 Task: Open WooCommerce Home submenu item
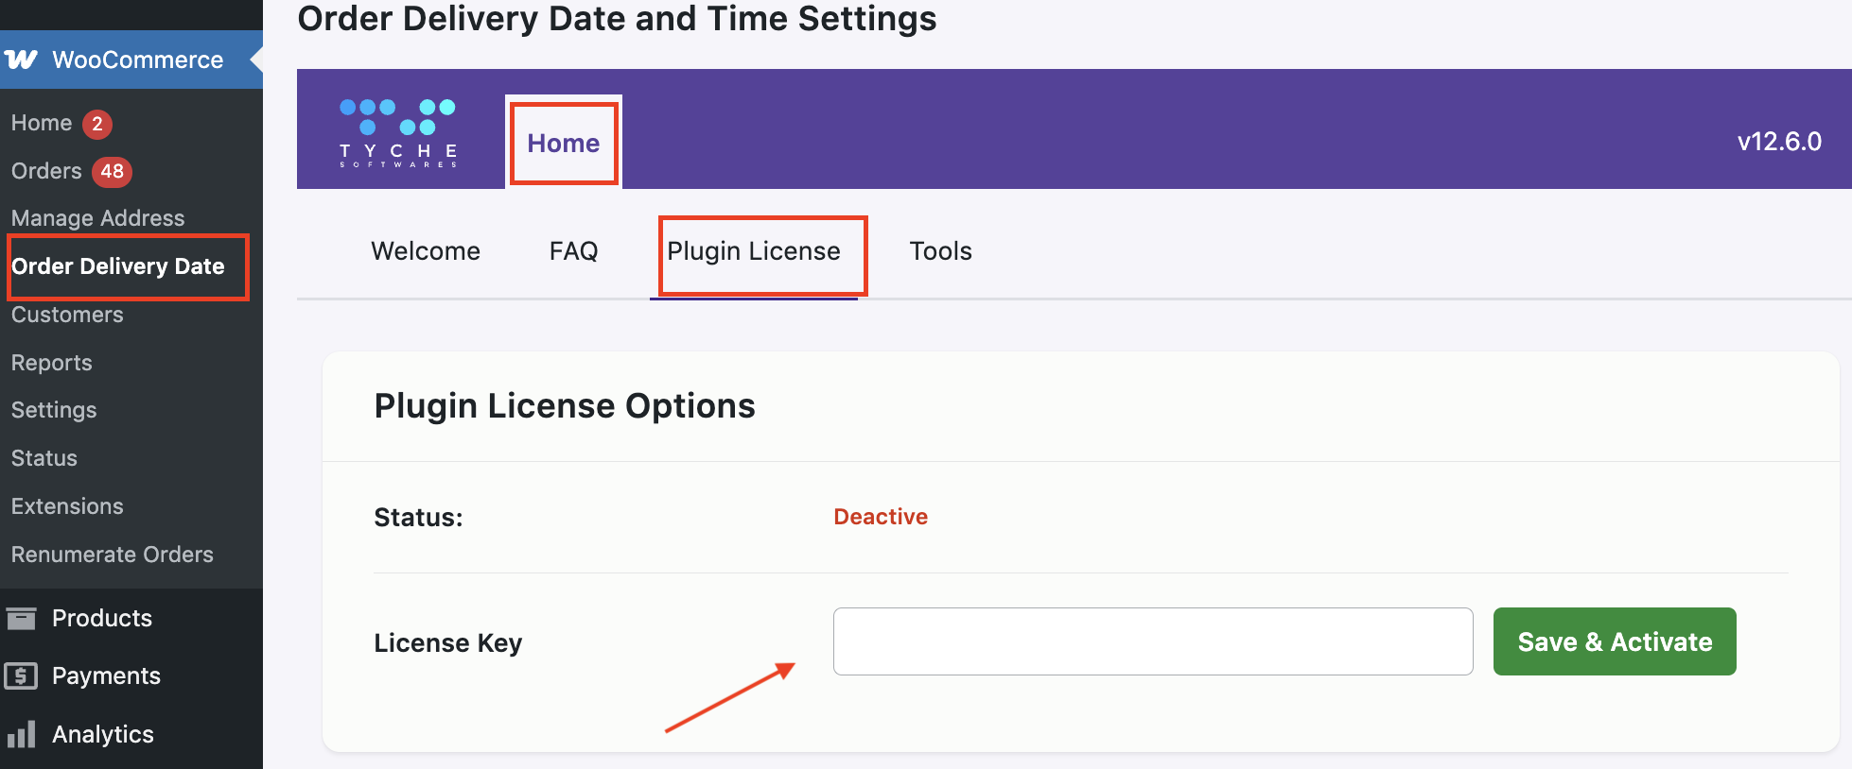[x=42, y=123]
